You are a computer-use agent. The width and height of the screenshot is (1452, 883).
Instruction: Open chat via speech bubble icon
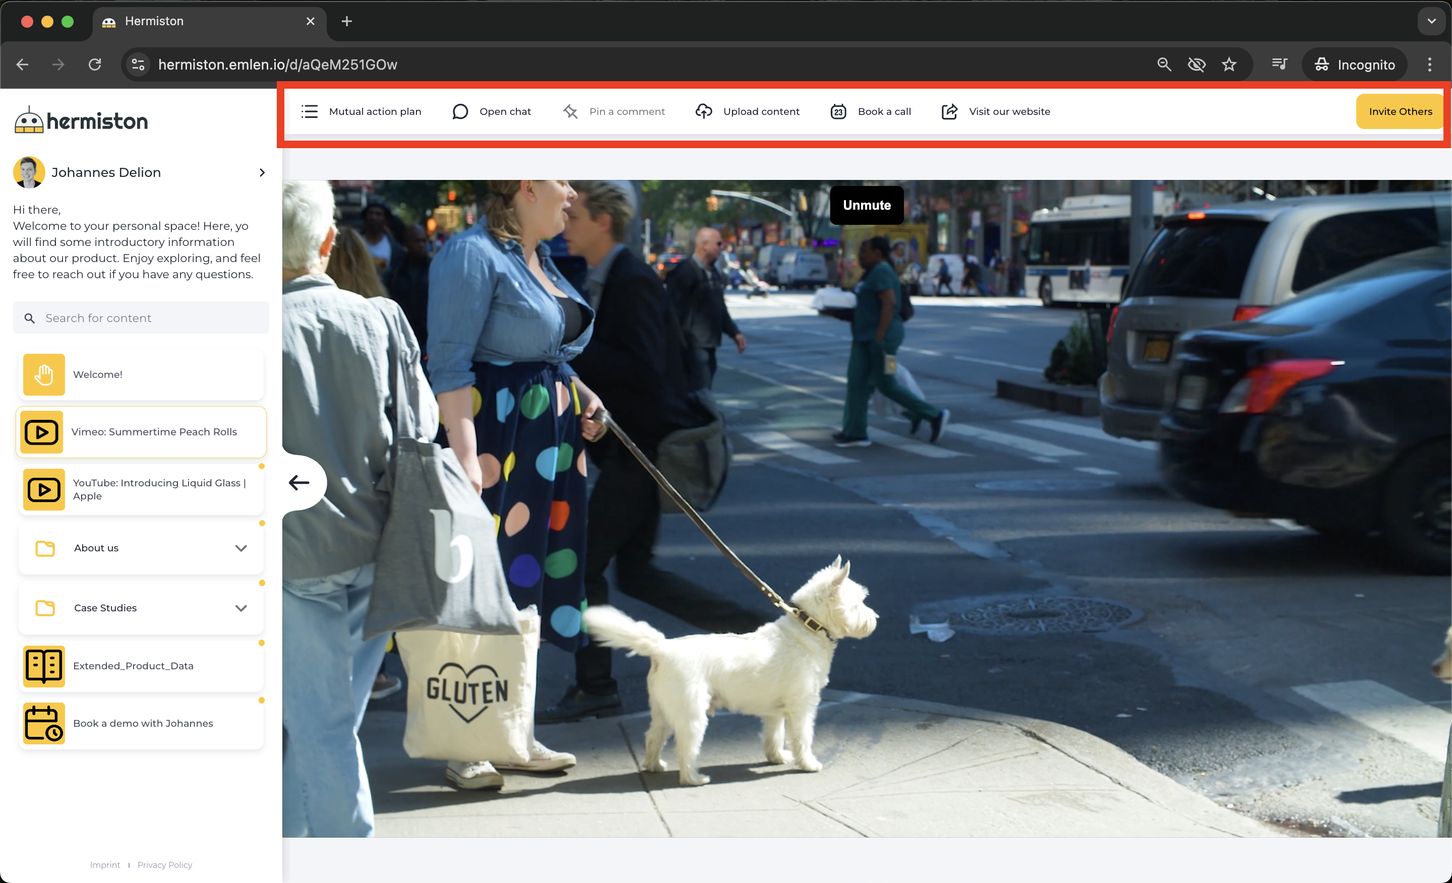tap(460, 111)
